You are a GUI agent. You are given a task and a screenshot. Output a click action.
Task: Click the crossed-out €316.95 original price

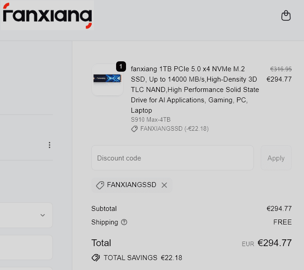(x=281, y=69)
